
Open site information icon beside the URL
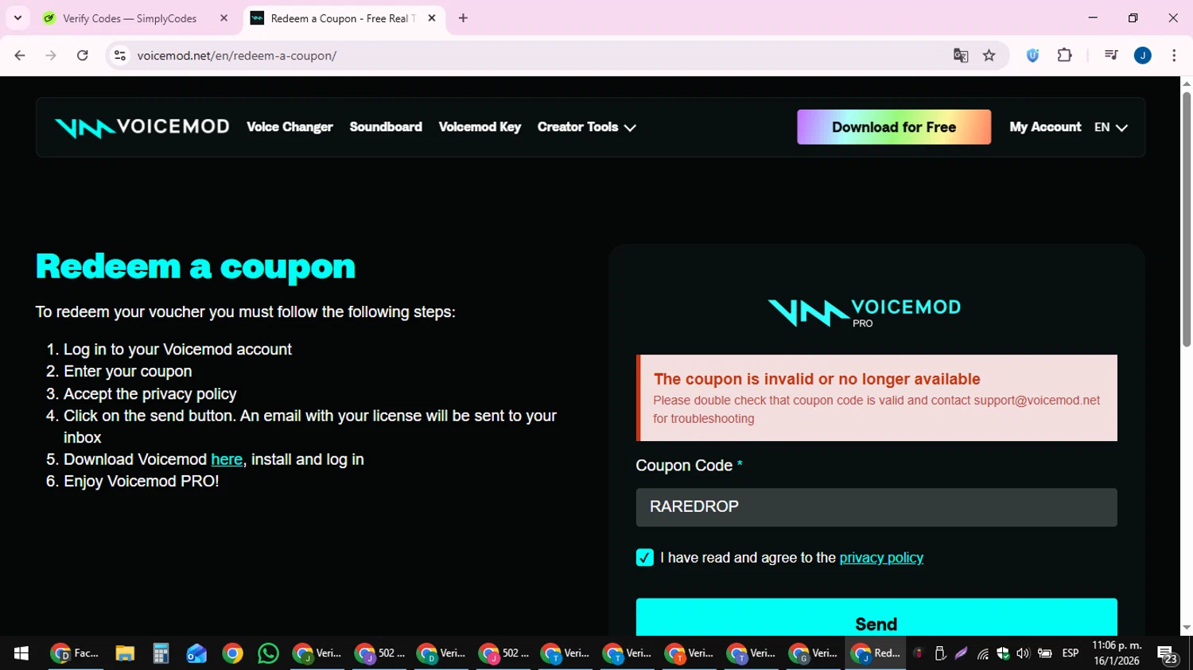pos(120,56)
